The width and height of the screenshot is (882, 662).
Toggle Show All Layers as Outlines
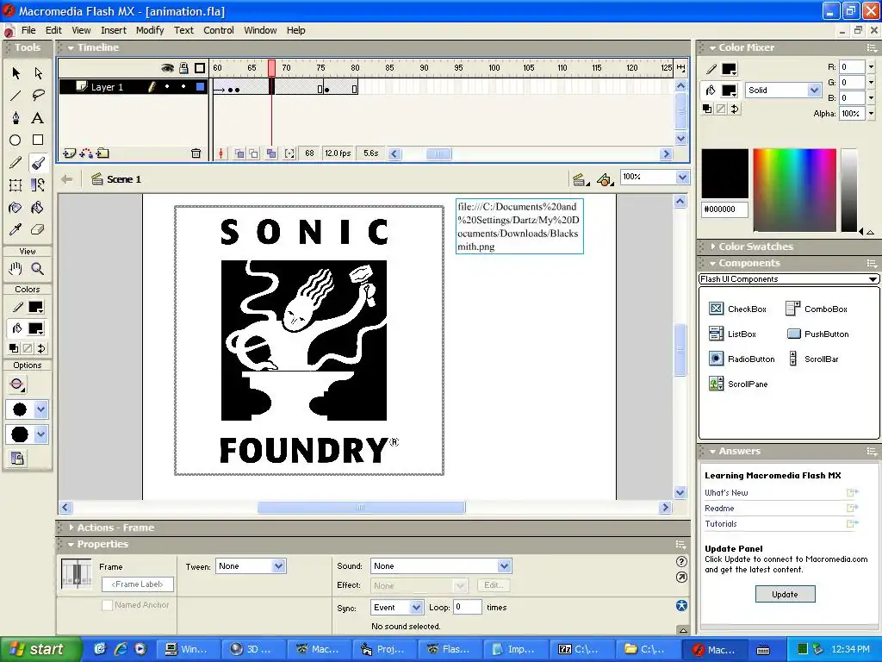point(200,68)
